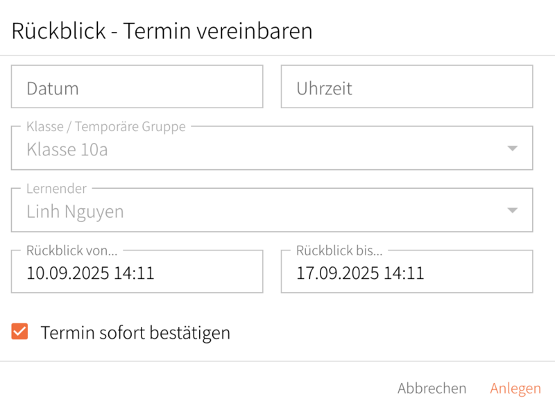Click the 'Klasse / Temporäre Gruppe' field label

click(x=105, y=127)
